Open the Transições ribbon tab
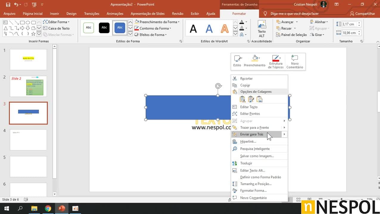The height and width of the screenshot is (214, 380). coord(92,14)
